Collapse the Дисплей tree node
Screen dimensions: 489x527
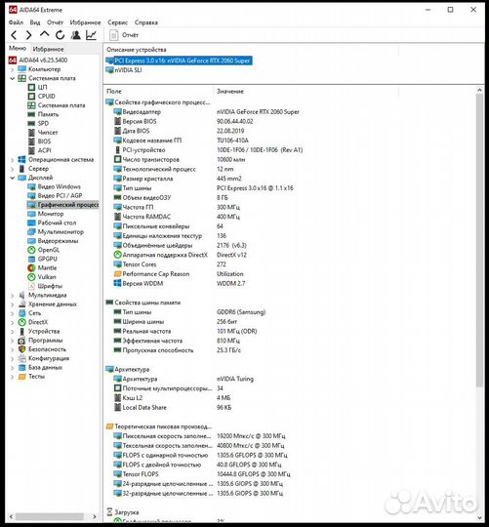[x=13, y=178]
